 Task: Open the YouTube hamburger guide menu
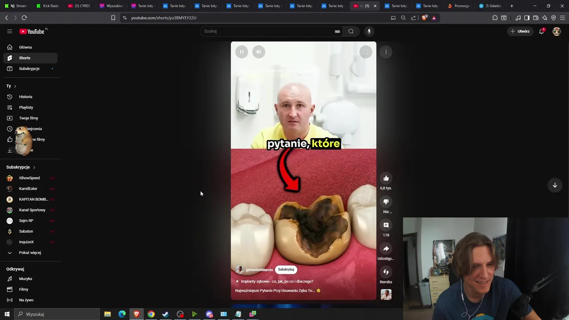click(x=9, y=31)
